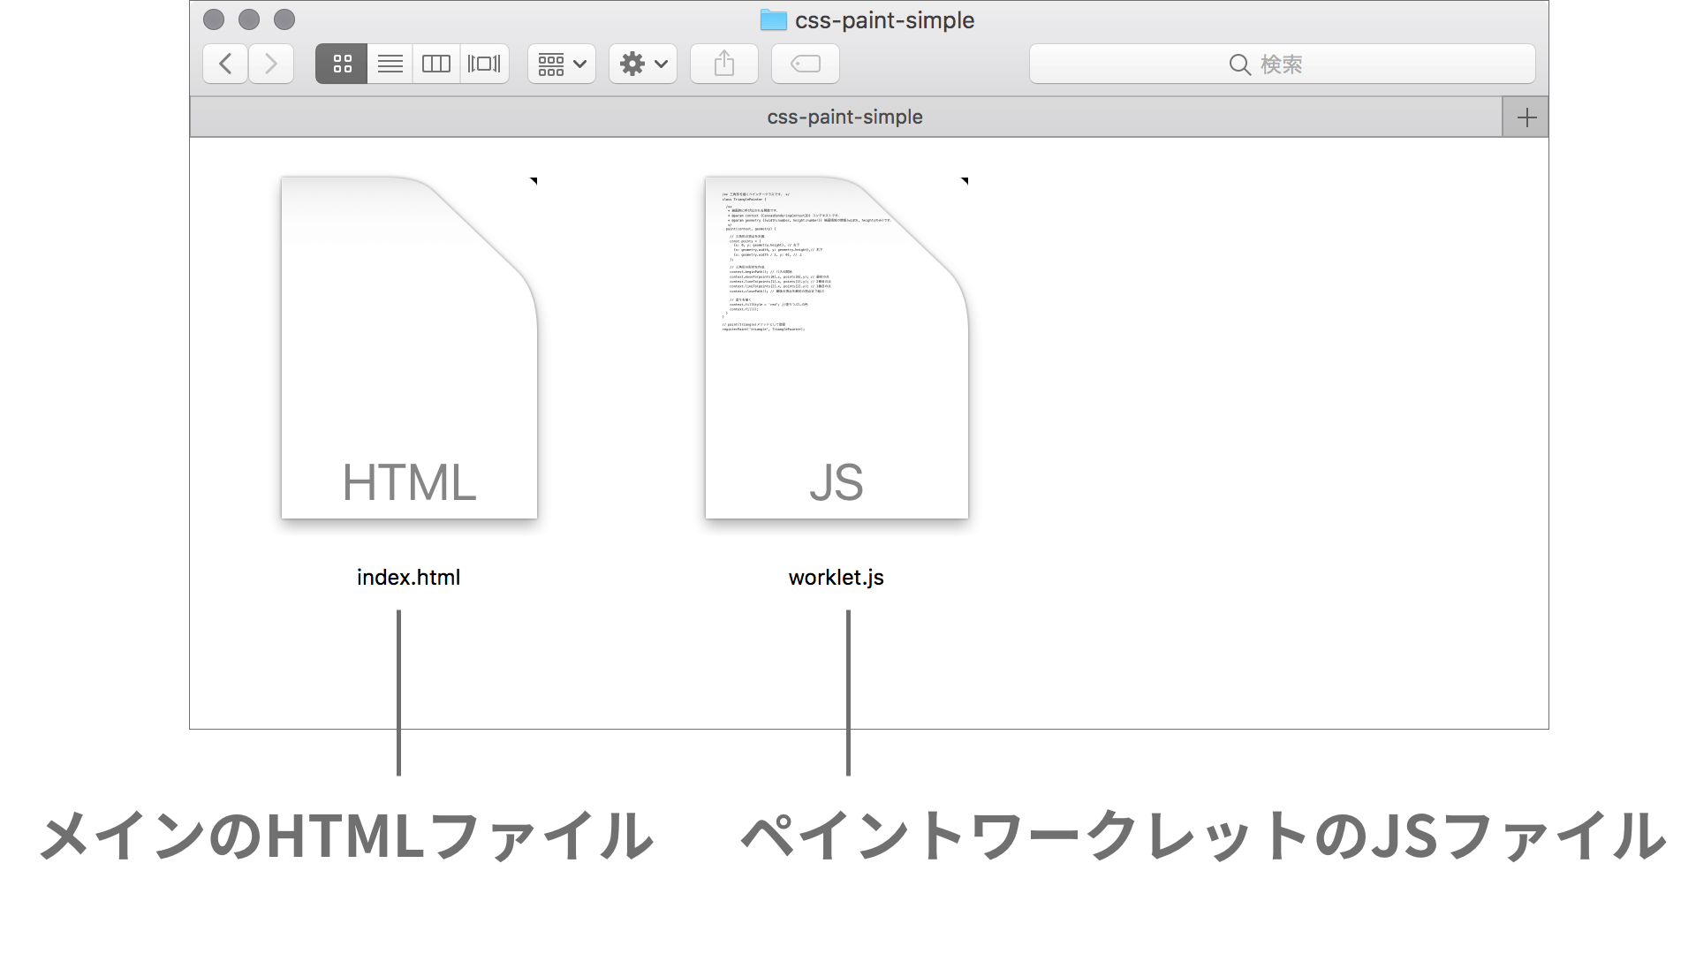Click the magnifying glass search icon
Screen dimensions: 1696x954
click(1239, 64)
